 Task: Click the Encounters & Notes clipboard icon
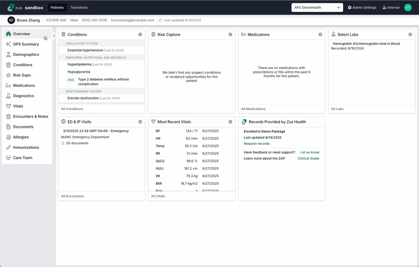[8, 116]
